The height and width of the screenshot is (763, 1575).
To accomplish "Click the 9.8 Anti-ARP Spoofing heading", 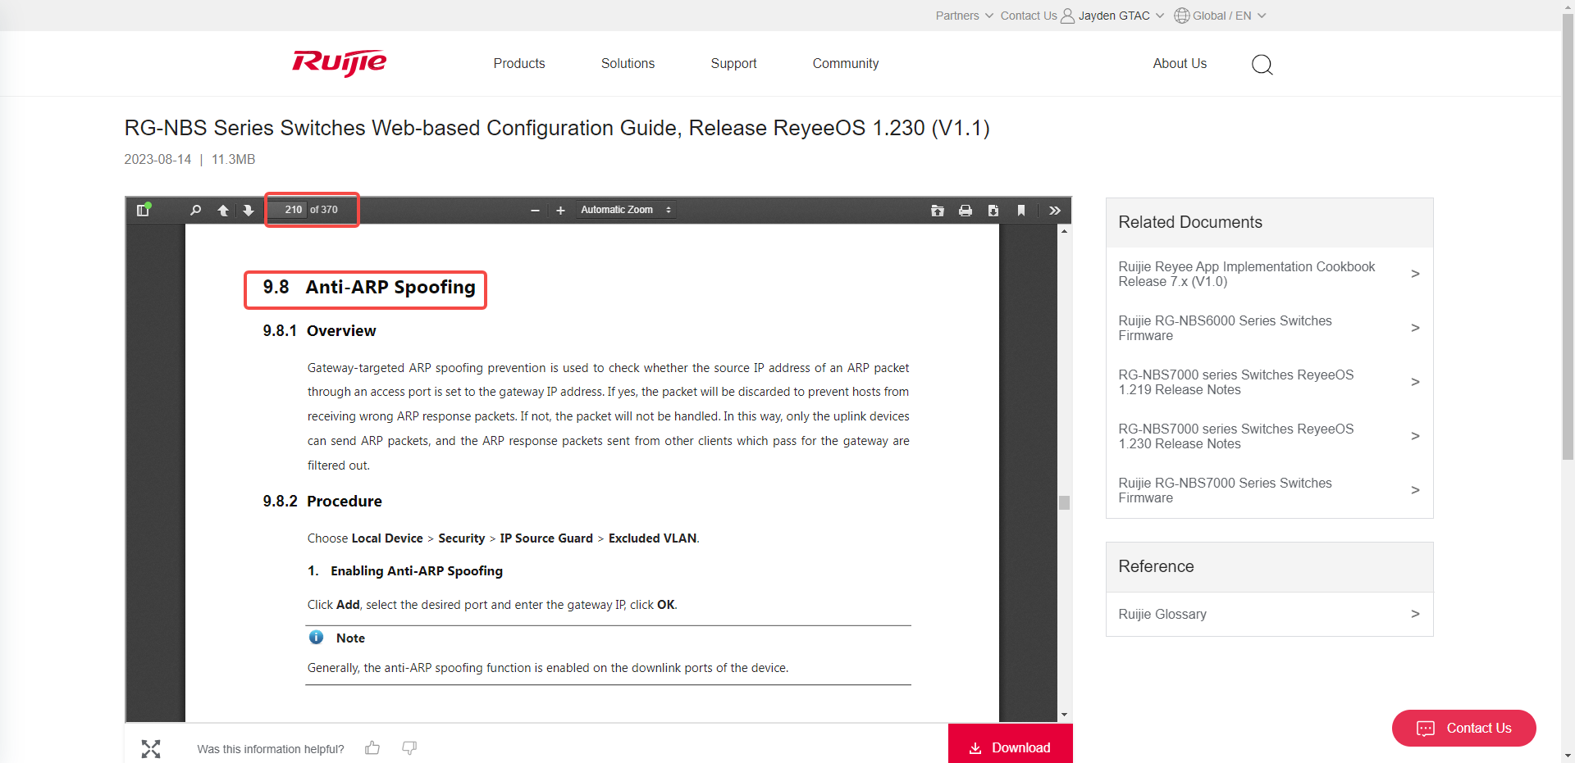I will [x=368, y=288].
